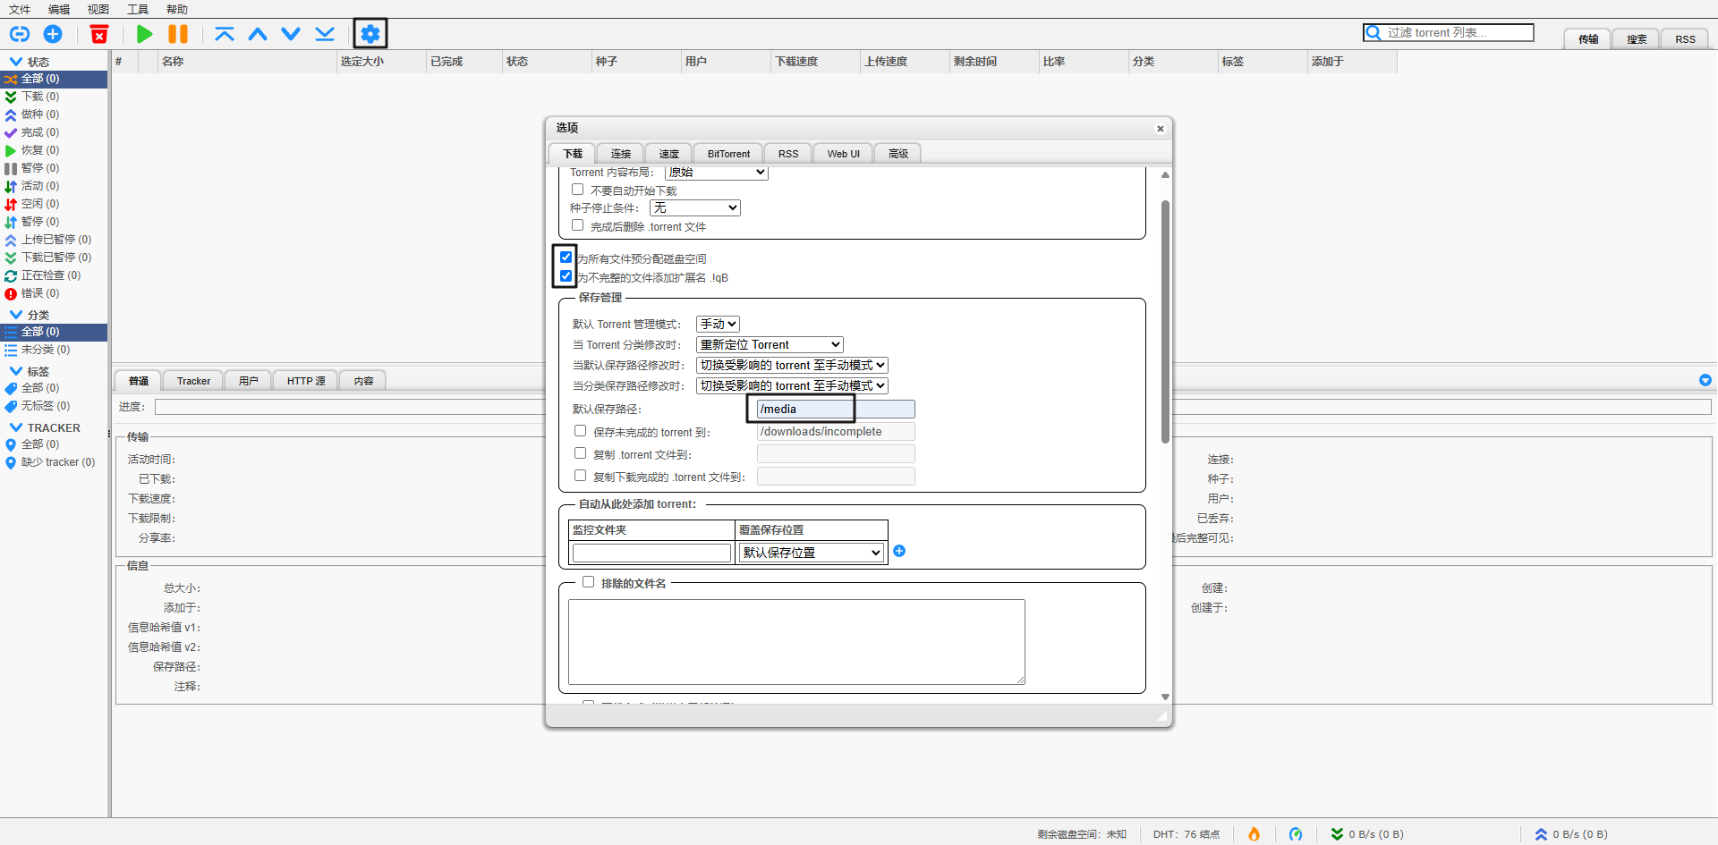Uncheck pre-allocate disk space for all files
This screenshot has height=845, width=1718.
click(x=566, y=258)
